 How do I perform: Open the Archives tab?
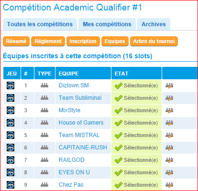(x=154, y=24)
